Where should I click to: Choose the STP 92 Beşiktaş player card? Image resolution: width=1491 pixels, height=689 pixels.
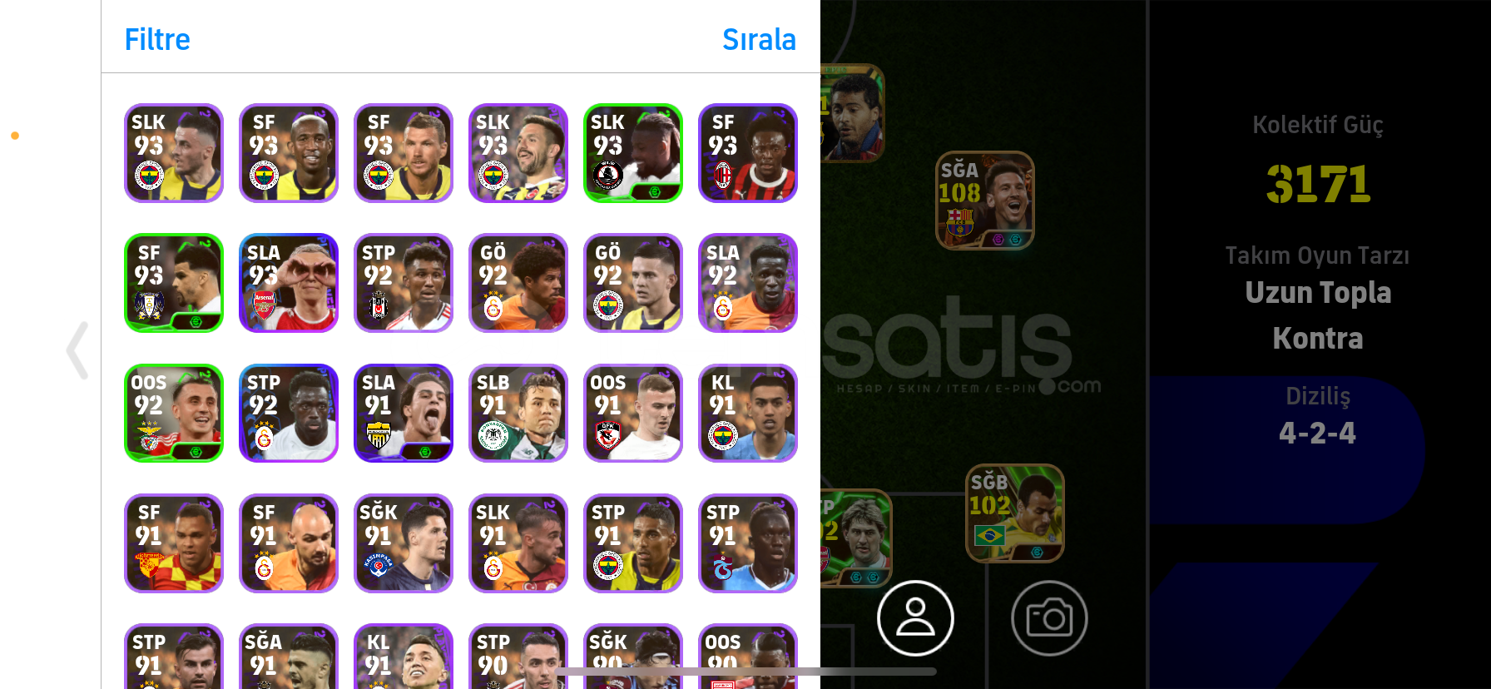(404, 283)
